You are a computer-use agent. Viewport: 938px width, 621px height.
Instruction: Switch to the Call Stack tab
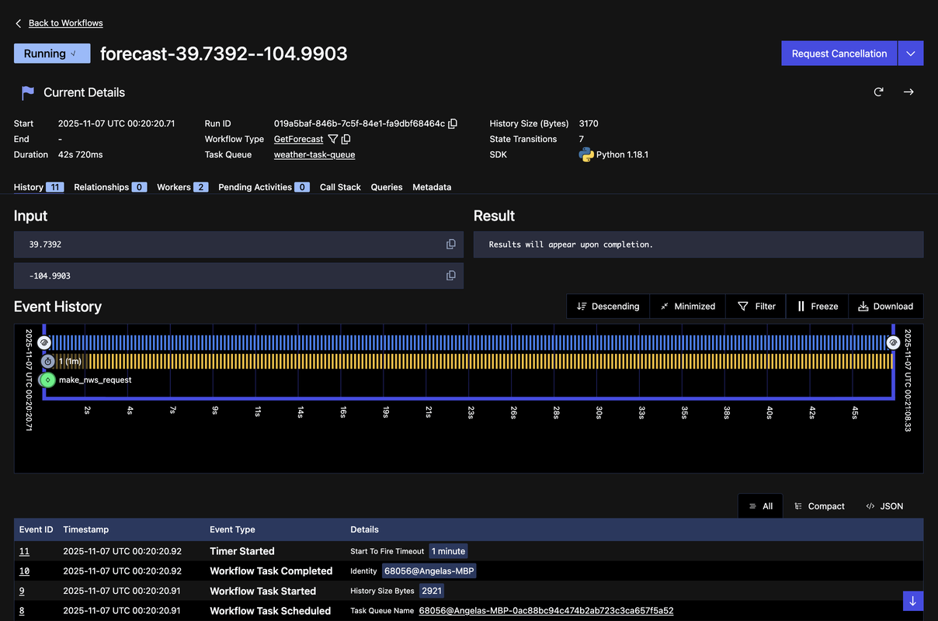coord(340,187)
